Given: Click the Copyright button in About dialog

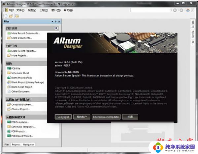Looking at the screenshot, I should [x=63, y=117].
